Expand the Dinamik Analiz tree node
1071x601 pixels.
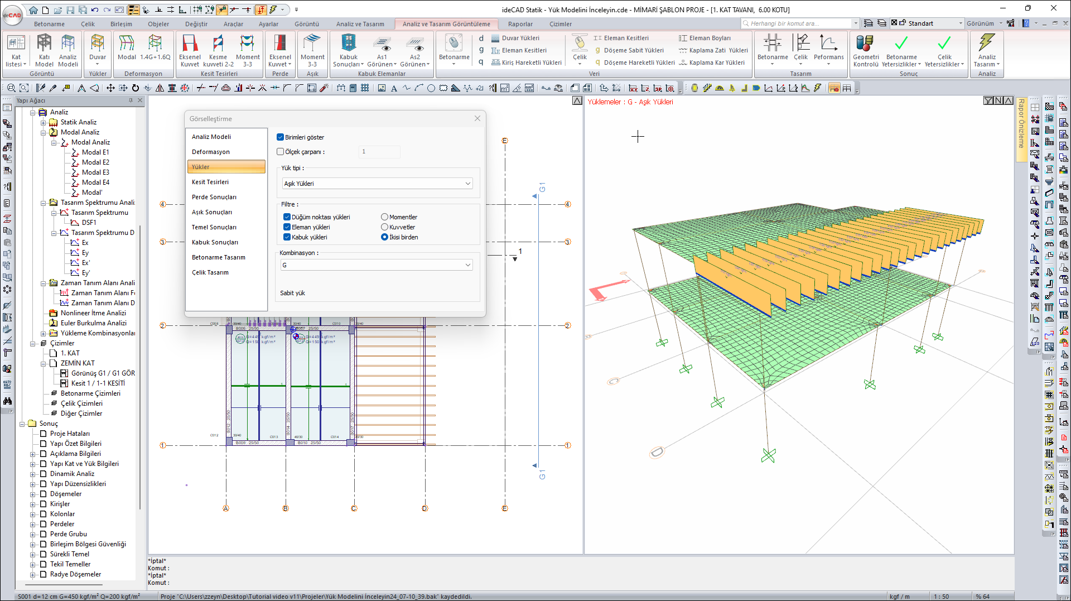[x=33, y=474]
